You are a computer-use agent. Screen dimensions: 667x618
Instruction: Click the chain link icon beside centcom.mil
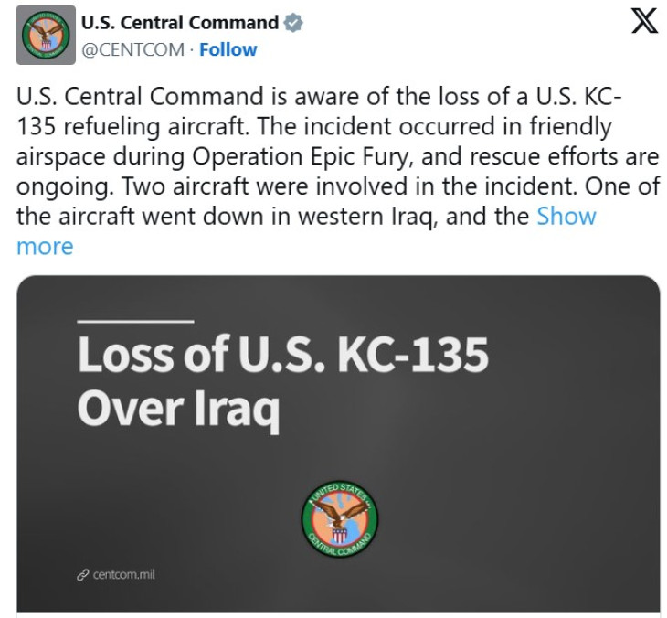[83, 575]
